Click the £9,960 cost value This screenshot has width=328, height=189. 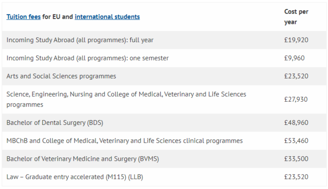294,58
